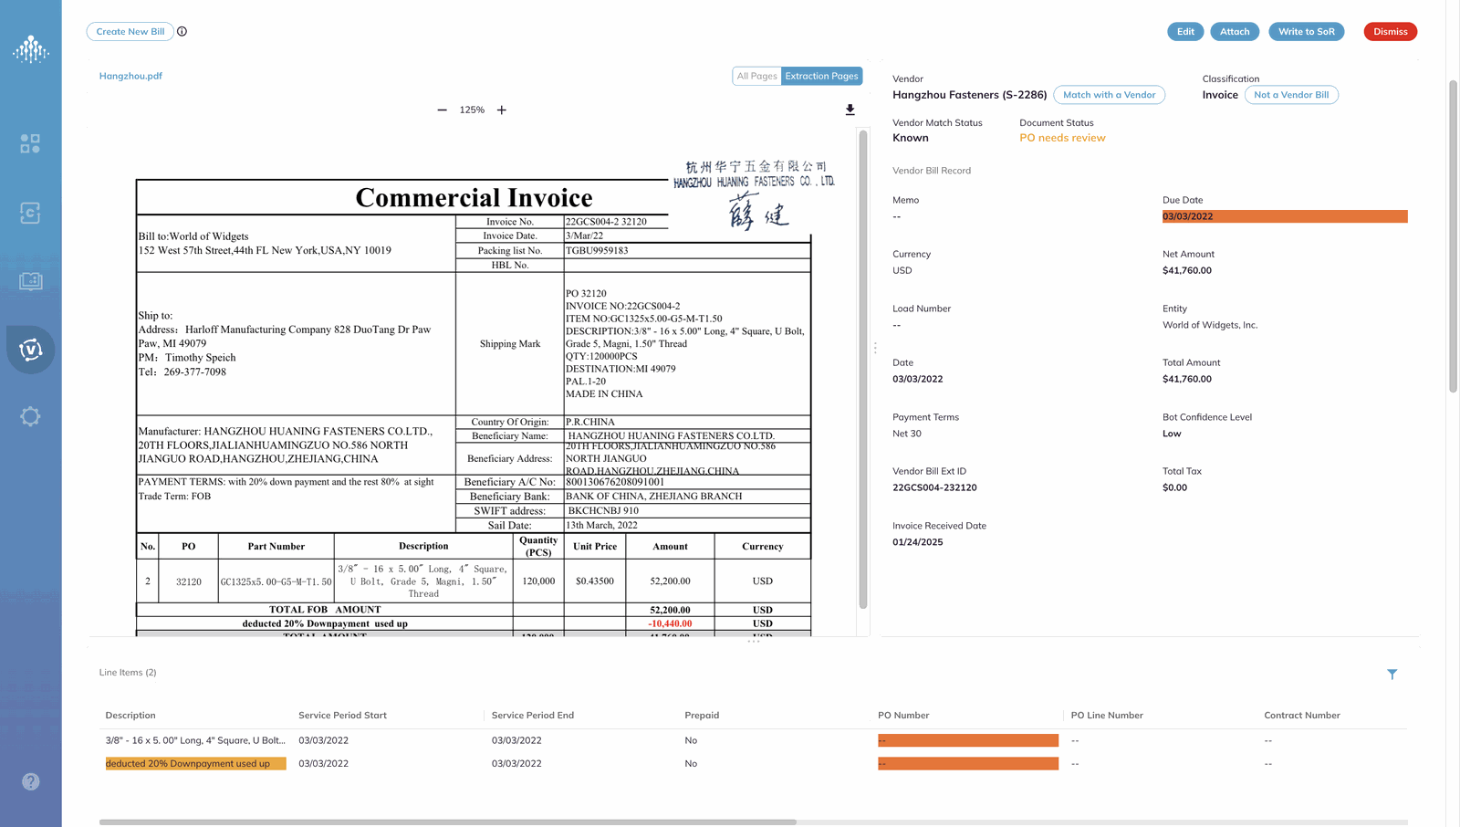Zoom in the PDF with the plus icon
This screenshot has width=1460, height=827.
click(x=502, y=110)
